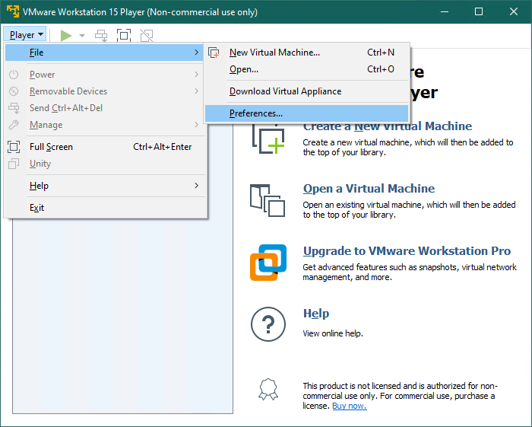The height and width of the screenshot is (427, 532).
Task: Click the VMware logo in title bar
Action: (x=13, y=11)
